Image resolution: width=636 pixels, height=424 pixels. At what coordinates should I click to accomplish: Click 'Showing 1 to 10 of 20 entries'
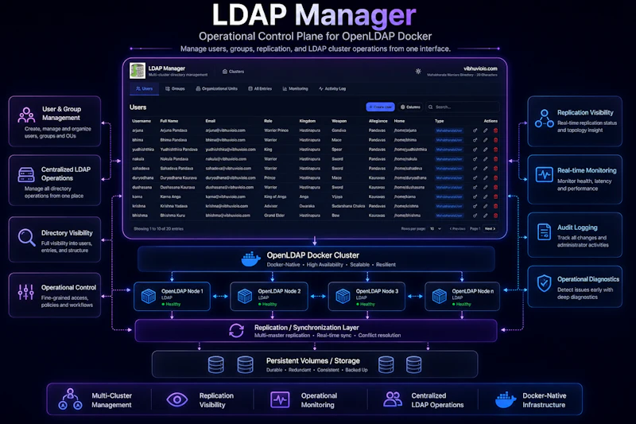point(158,229)
